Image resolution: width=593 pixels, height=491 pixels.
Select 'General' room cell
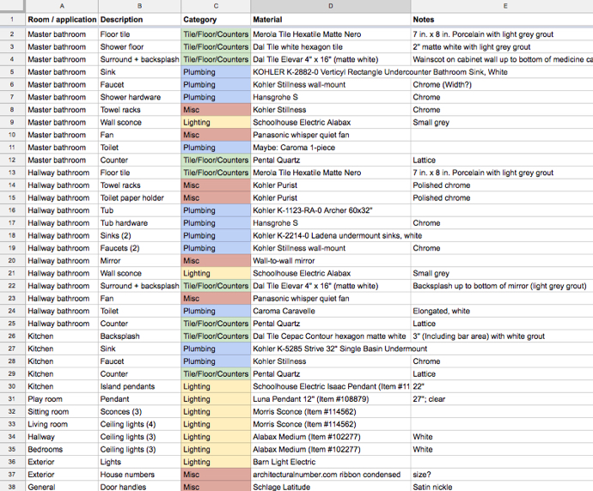click(62, 487)
